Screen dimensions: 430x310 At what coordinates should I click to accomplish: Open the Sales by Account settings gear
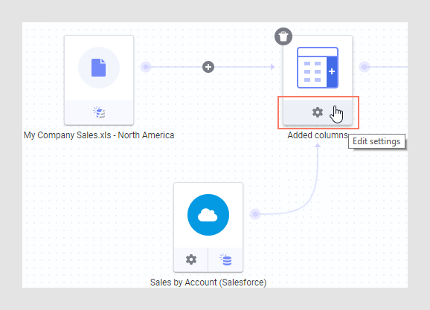pos(191,259)
